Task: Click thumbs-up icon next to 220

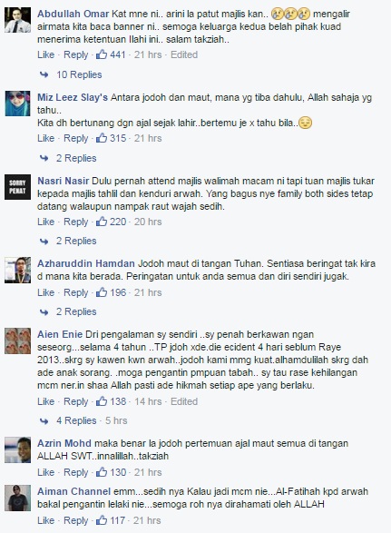Action: click(102, 222)
